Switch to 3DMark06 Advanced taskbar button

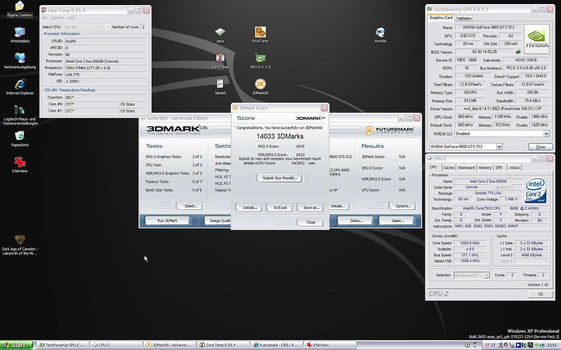pos(169,345)
